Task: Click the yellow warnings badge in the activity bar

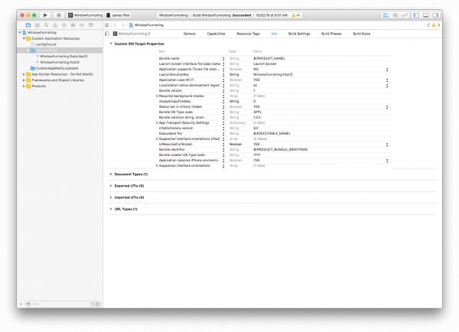Action: (295, 15)
